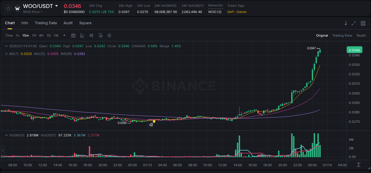
Task: Expand the chart to fullscreen
Action: point(354,23)
